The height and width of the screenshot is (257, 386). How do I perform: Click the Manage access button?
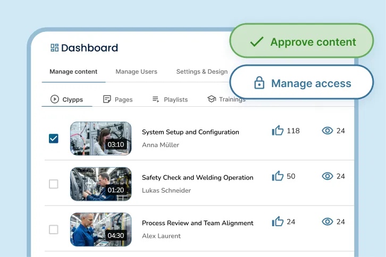pyautogui.click(x=301, y=82)
